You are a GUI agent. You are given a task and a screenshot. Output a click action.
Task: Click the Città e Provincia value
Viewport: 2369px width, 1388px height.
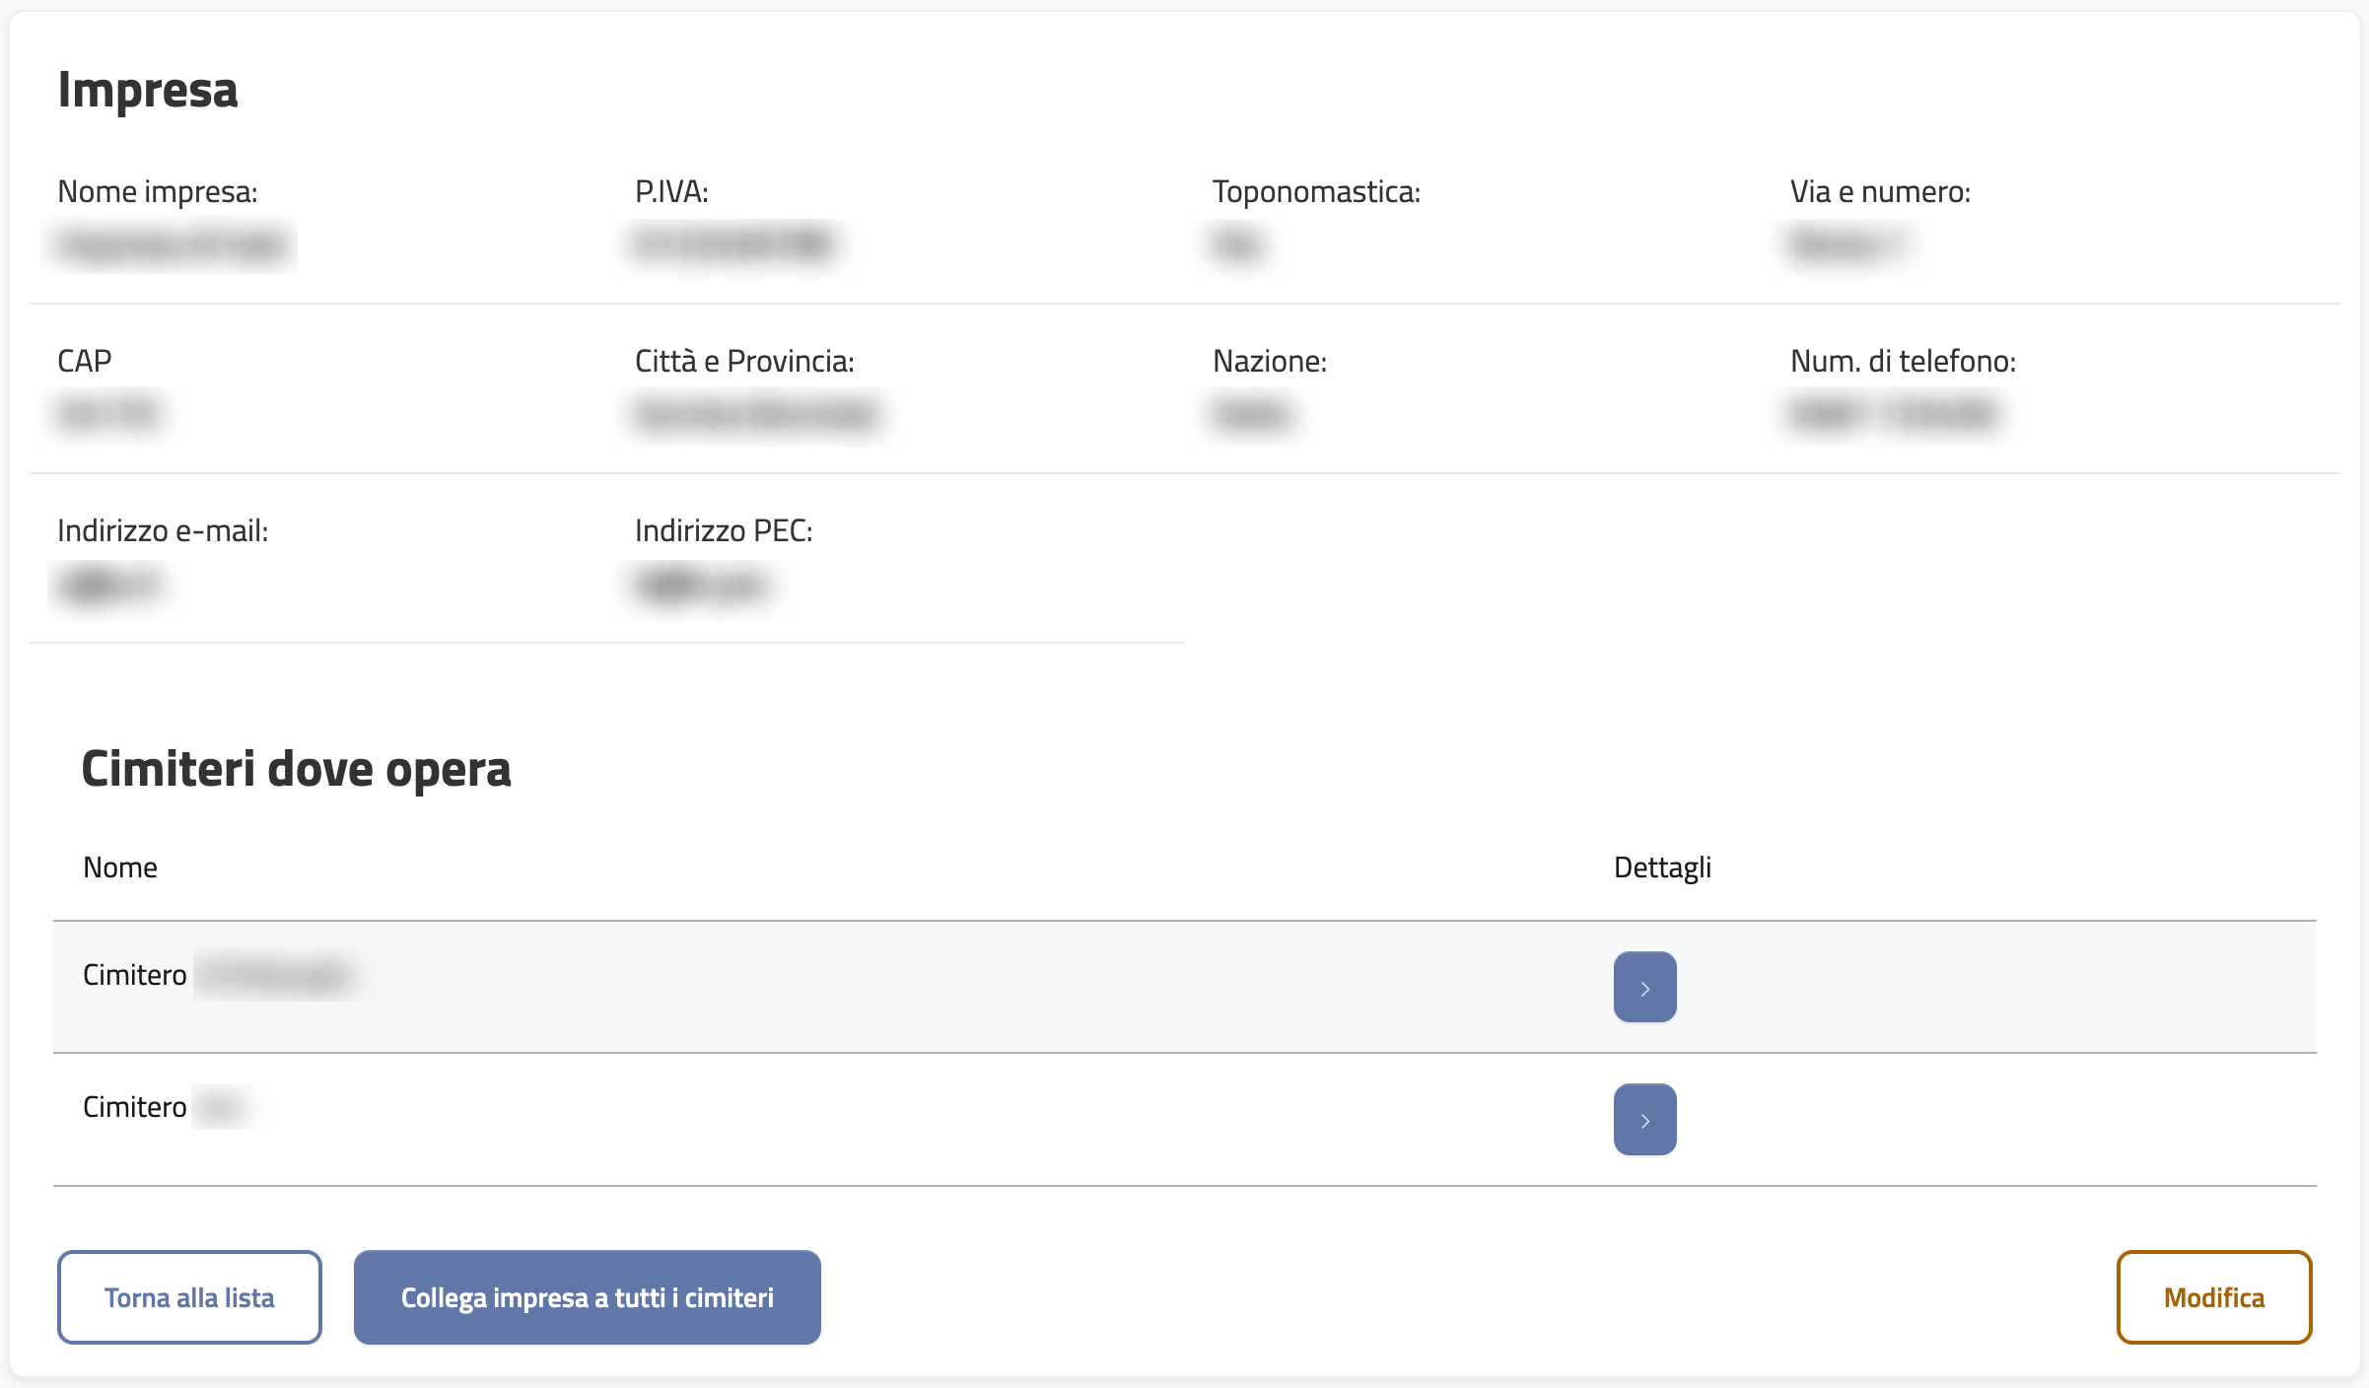pos(755,414)
